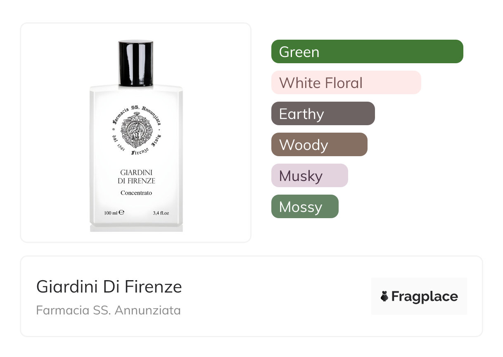Click the black bottle cap
Viewport: 503px width, 357px height.
pos(136,63)
